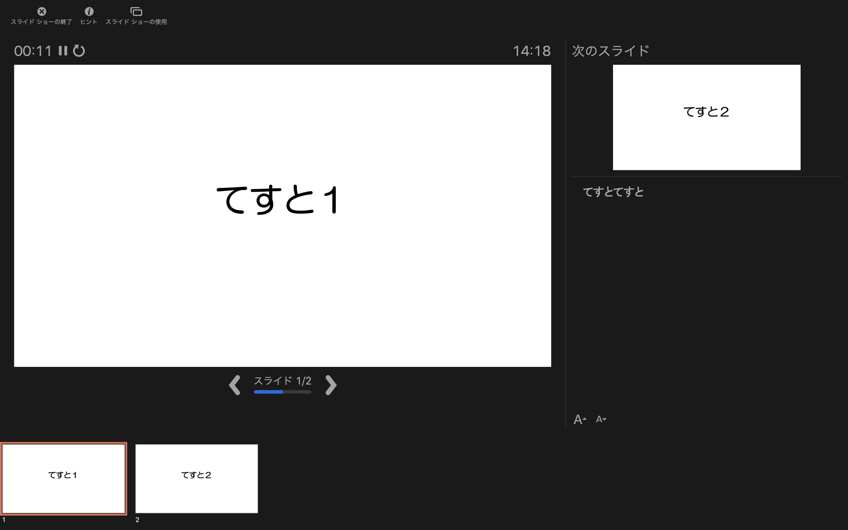Open the ヒント information panel
This screenshot has height=530, width=848.
pyautogui.click(x=89, y=11)
